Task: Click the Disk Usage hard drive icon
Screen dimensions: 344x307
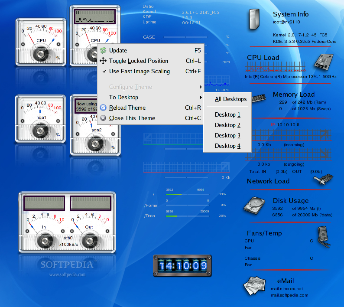Action: (x=254, y=206)
